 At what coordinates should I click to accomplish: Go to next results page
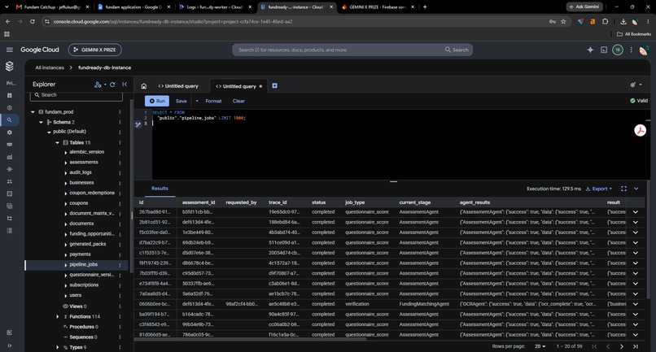621,346
